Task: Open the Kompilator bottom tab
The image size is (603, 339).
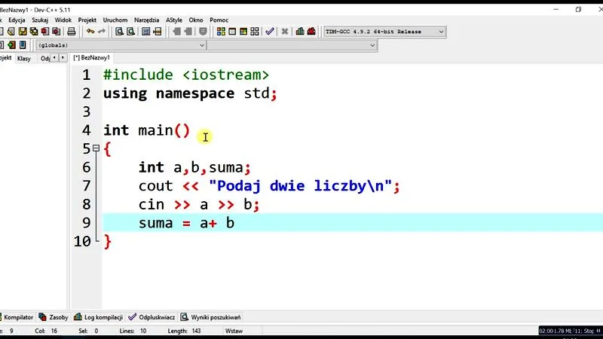Action: coord(17,317)
